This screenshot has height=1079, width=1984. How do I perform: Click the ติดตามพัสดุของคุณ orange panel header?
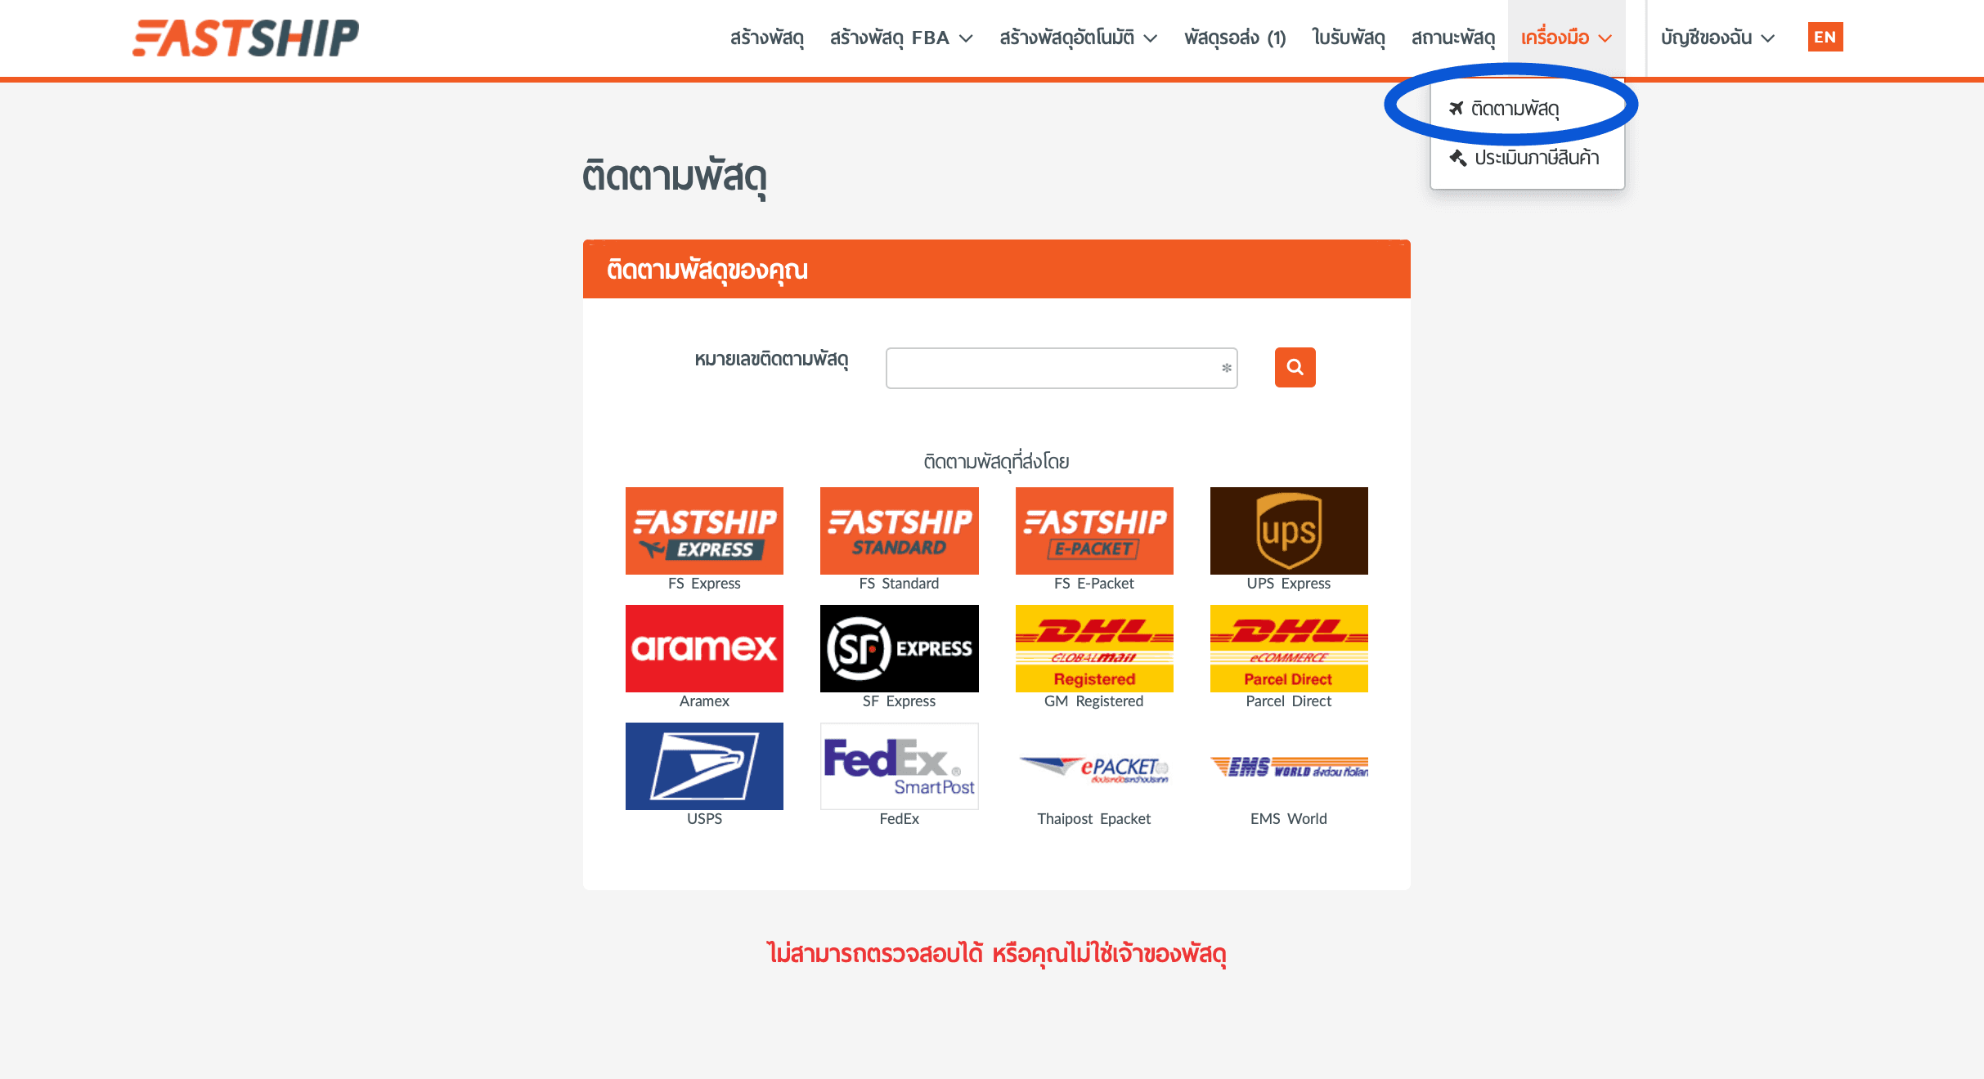pyautogui.click(x=996, y=269)
